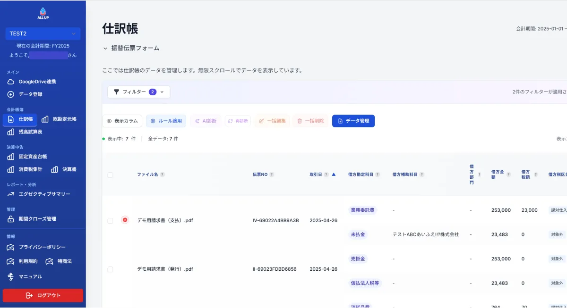
Task: Click the 表示カラム button
Action: [x=122, y=121]
